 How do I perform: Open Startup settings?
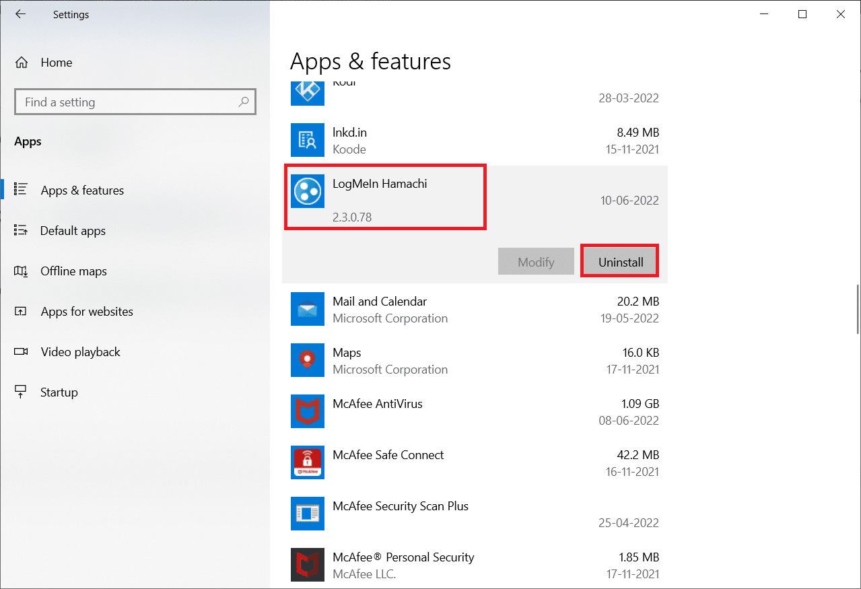coord(59,392)
